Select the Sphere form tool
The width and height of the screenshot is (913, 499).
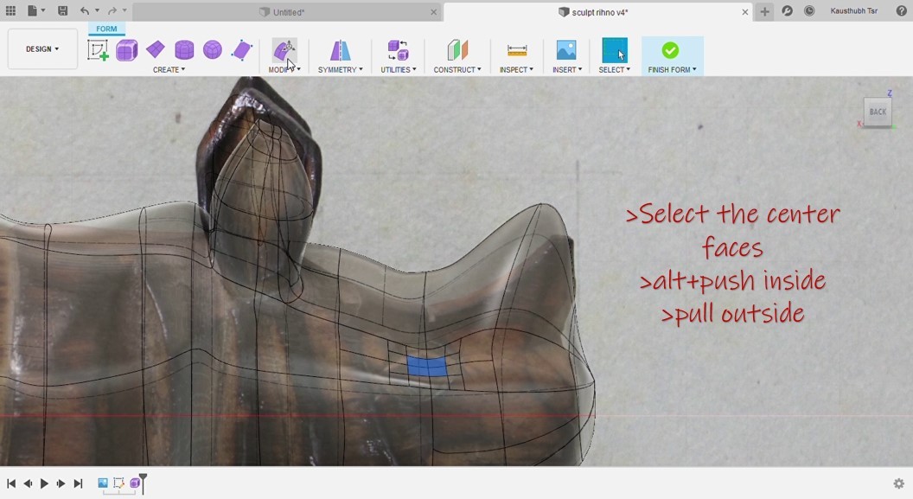click(213, 50)
